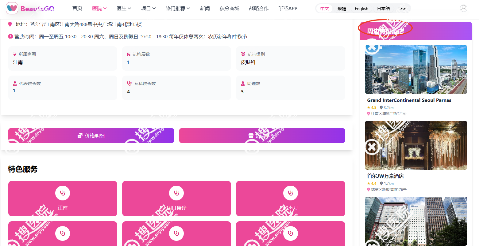The image size is (479, 246).
Task: Open the user profile avatar icon
Action: [x=464, y=8]
